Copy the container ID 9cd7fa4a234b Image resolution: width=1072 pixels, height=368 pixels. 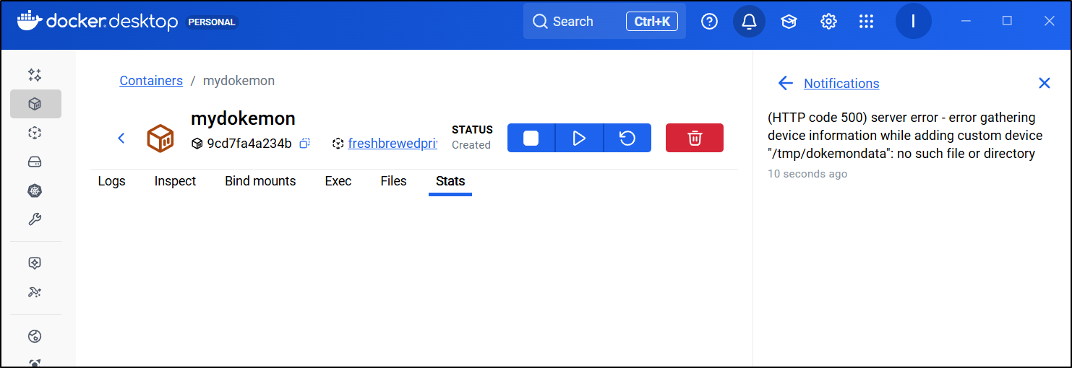coord(305,144)
